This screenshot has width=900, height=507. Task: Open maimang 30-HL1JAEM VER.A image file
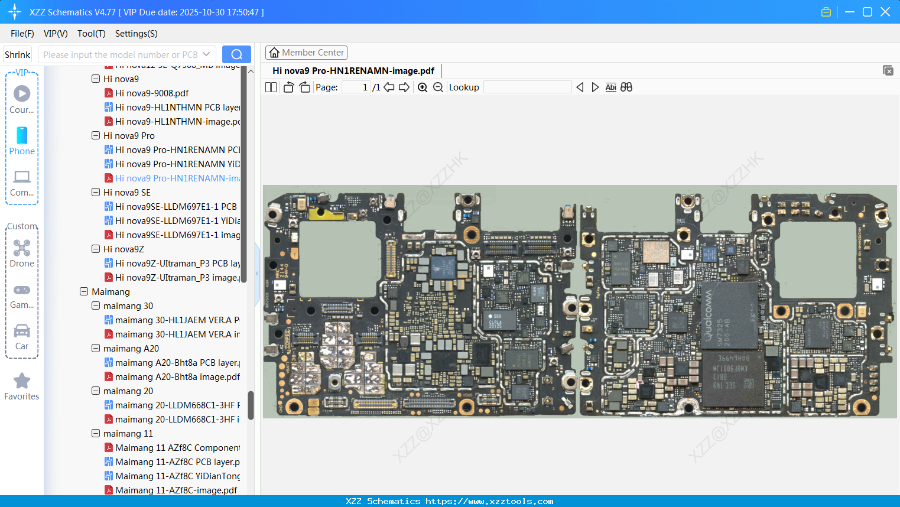(172, 334)
